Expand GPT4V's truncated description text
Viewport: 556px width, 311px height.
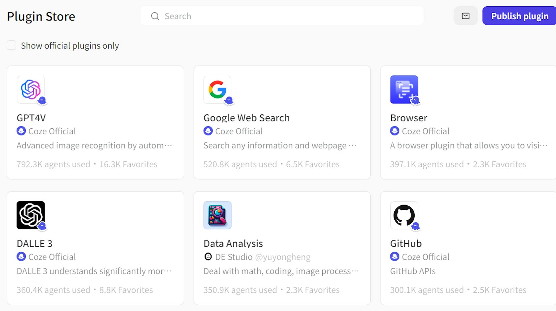pyautogui.click(x=94, y=145)
